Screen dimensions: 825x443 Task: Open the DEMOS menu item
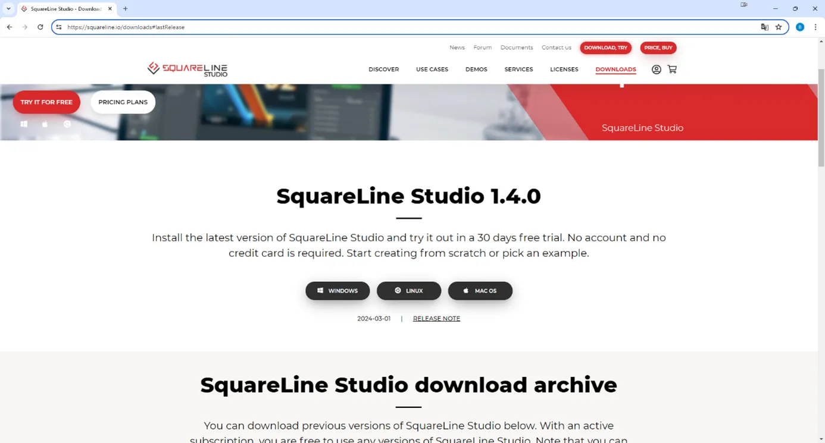pos(476,70)
